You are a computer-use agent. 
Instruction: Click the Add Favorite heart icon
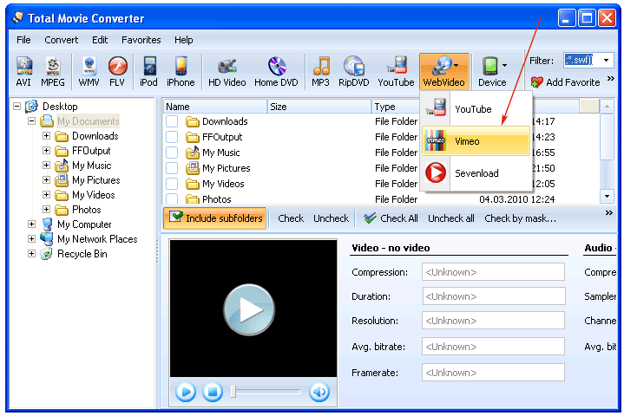point(537,82)
